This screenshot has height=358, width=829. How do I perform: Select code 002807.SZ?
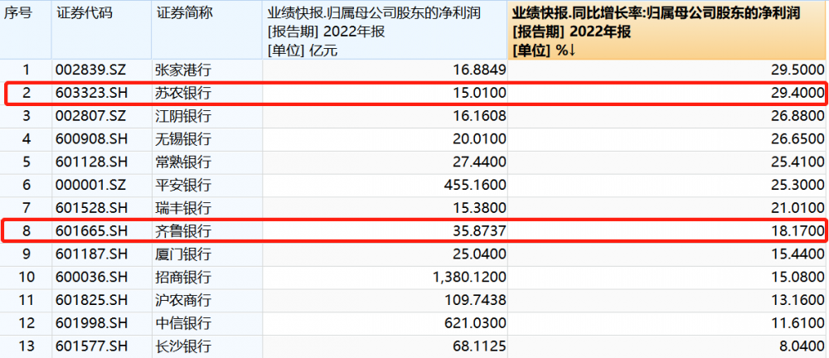point(90,116)
